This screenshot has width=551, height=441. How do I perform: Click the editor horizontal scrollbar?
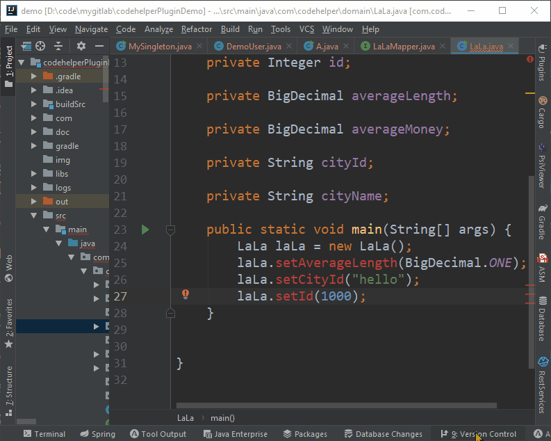pyautogui.click(x=336, y=406)
